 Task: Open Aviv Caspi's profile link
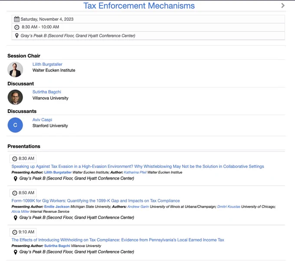(x=42, y=120)
